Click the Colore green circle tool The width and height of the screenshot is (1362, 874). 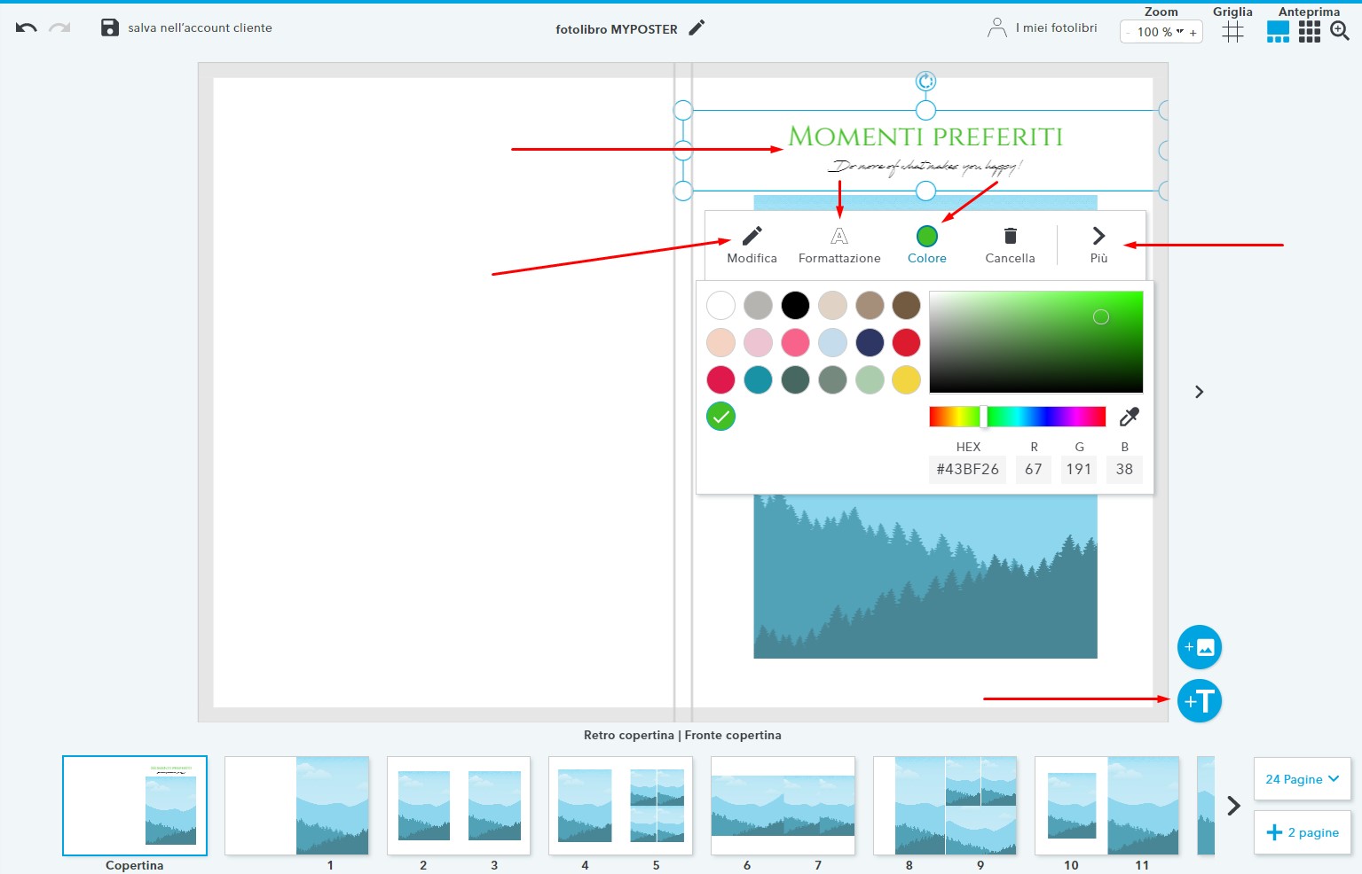(926, 245)
